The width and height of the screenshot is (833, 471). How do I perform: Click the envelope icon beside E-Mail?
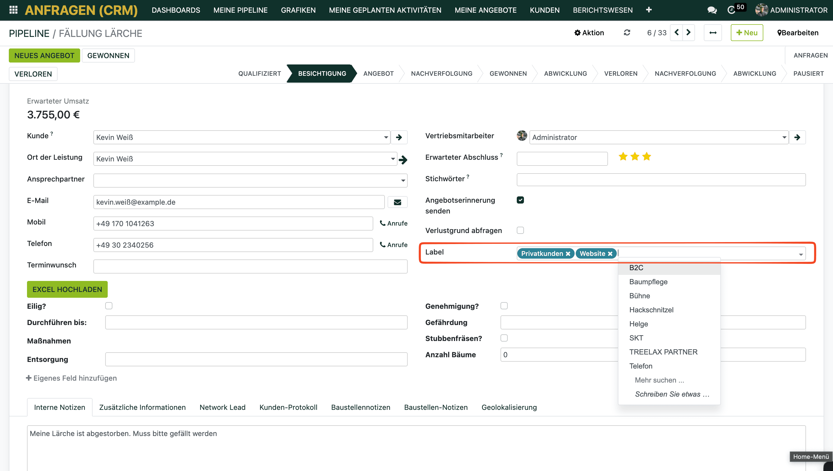click(397, 202)
